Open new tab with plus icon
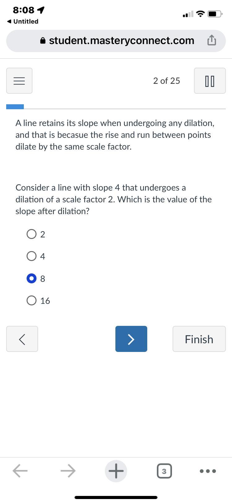This screenshot has height=504, width=232. click(x=116, y=471)
